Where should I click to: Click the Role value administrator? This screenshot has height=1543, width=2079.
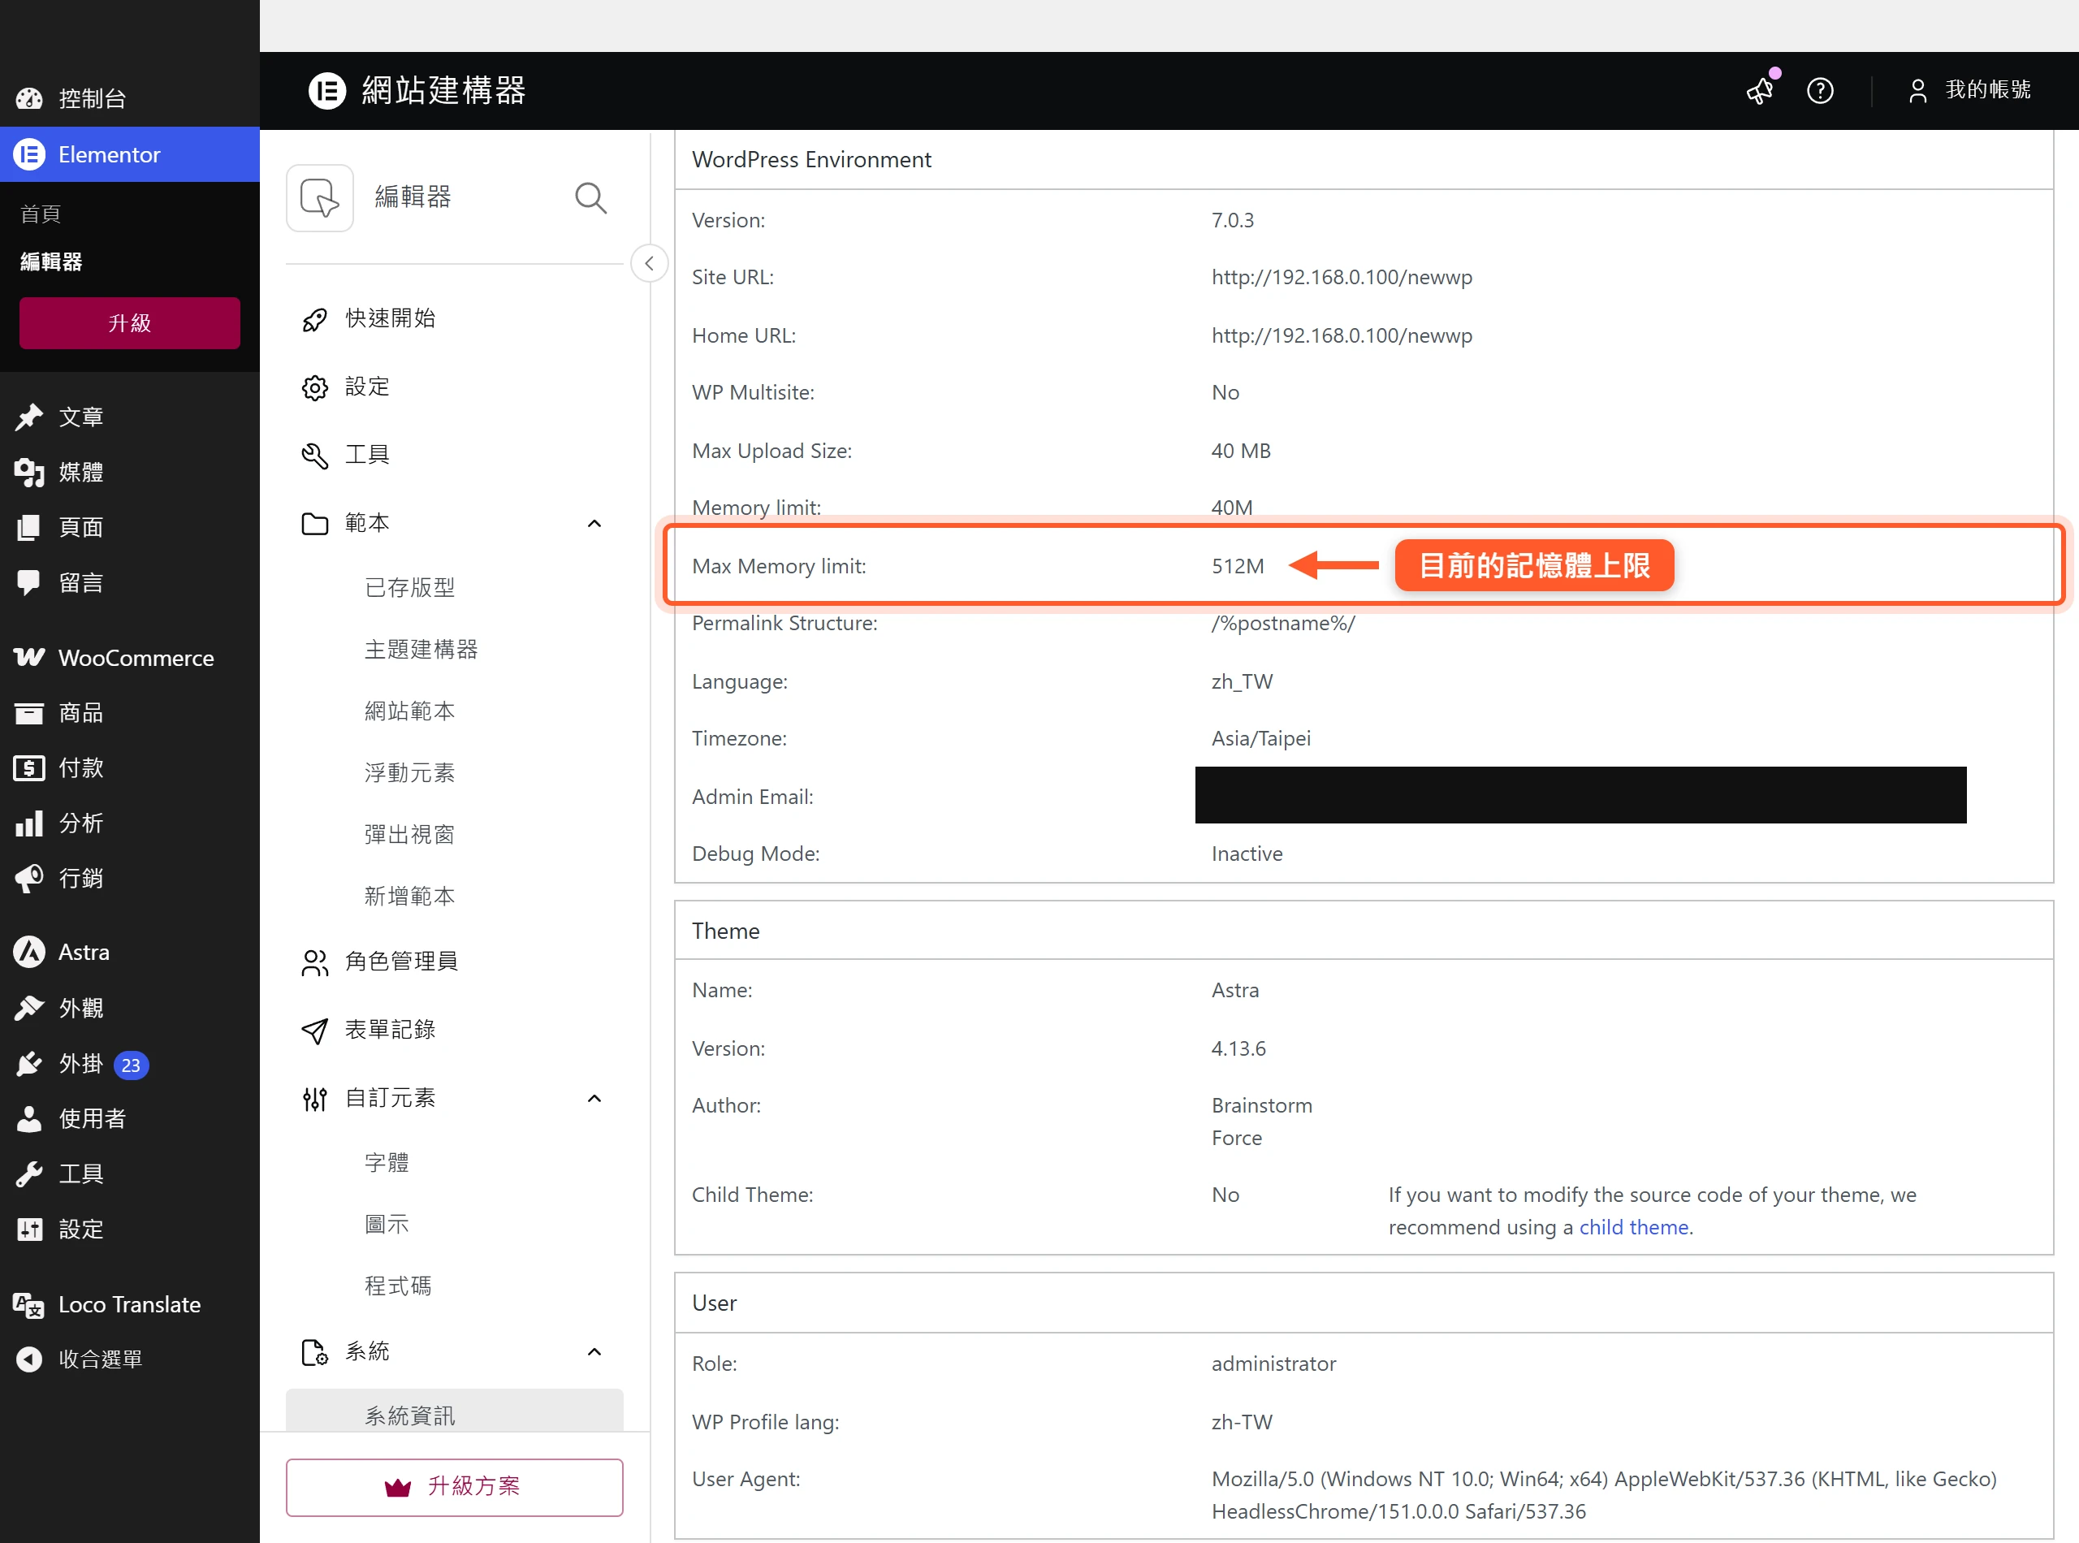(x=1273, y=1364)
